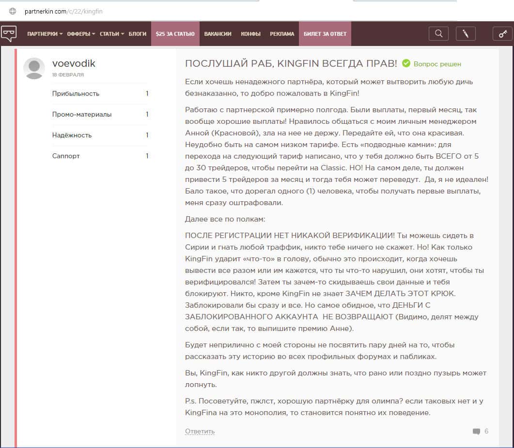Click the '18 ФЕВРАЛЯ' date text
The image size is (514, 448).
tap(68, 75)
